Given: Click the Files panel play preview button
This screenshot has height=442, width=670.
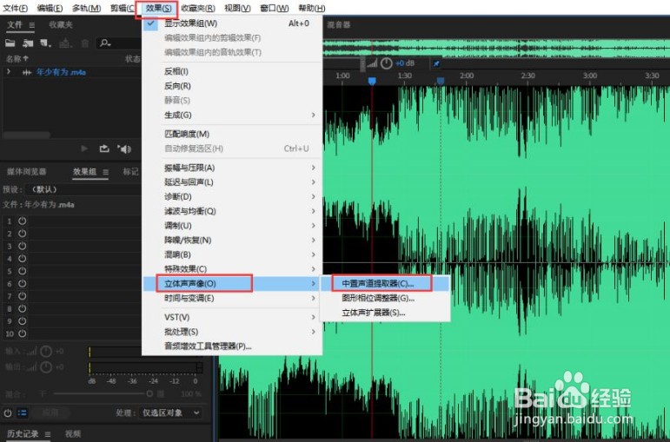Looking at the screenshot, I should click(84, 148).
